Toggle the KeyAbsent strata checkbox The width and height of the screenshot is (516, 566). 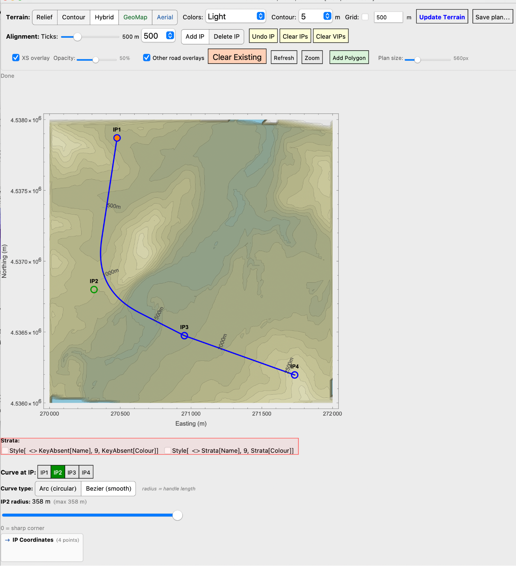tap(5, 450)
